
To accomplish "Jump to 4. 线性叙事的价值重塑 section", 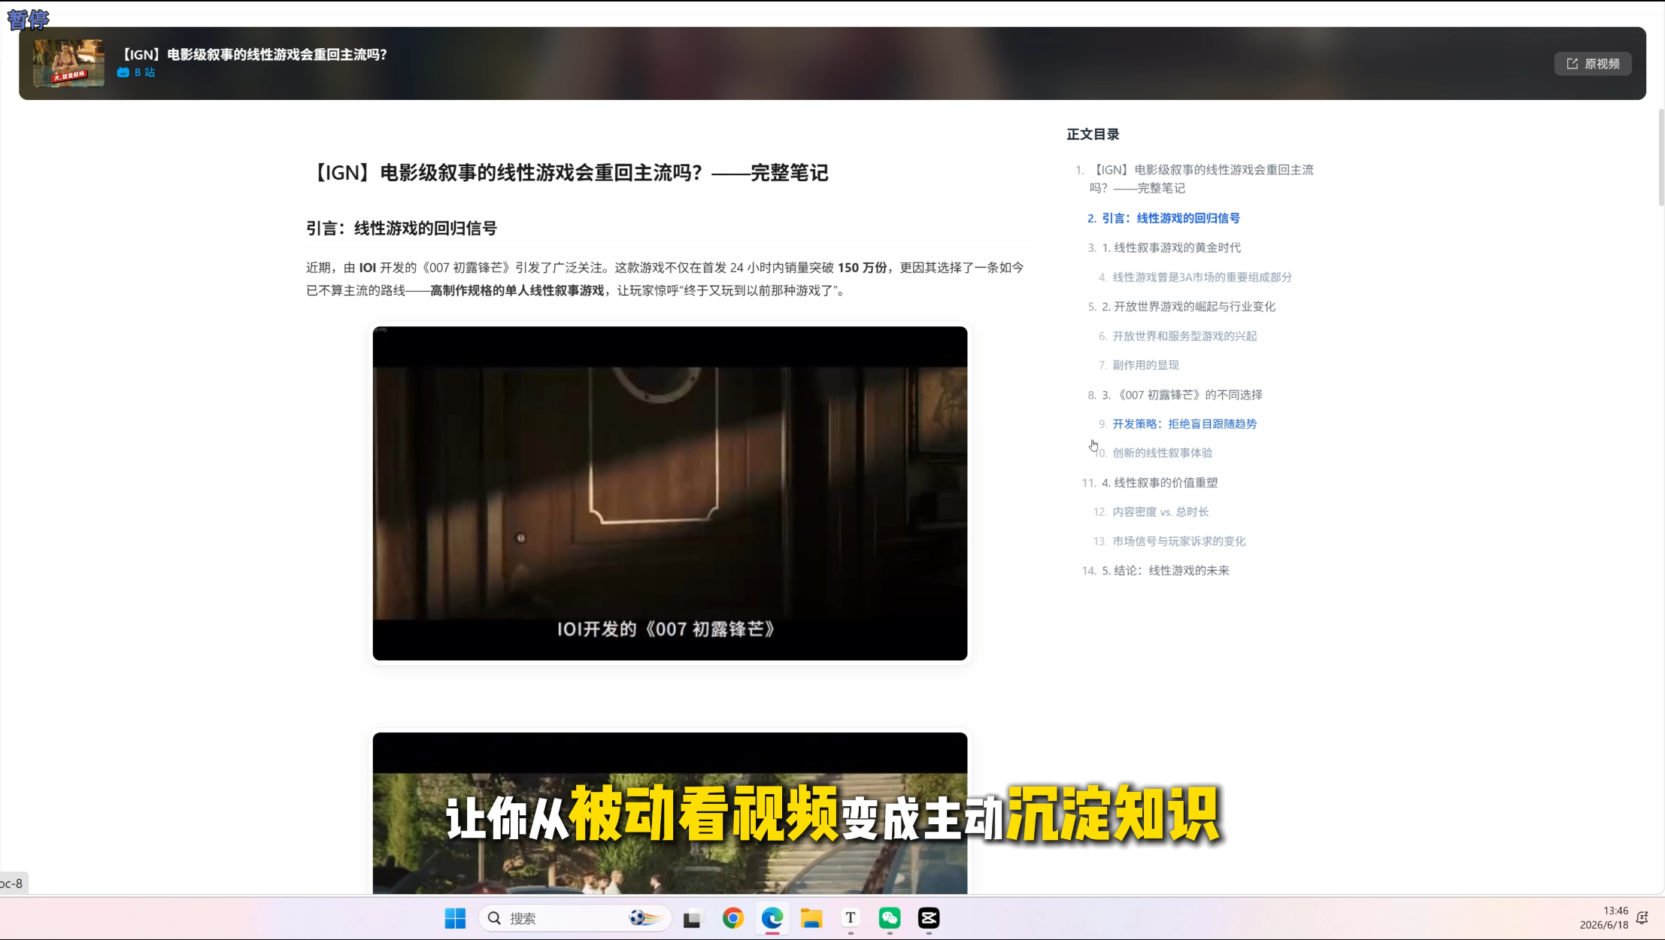I will [x=1160, y=483].
